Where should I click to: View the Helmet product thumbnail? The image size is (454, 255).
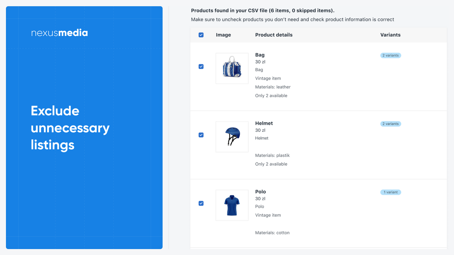pyautogui.click(x=232, y=137)
